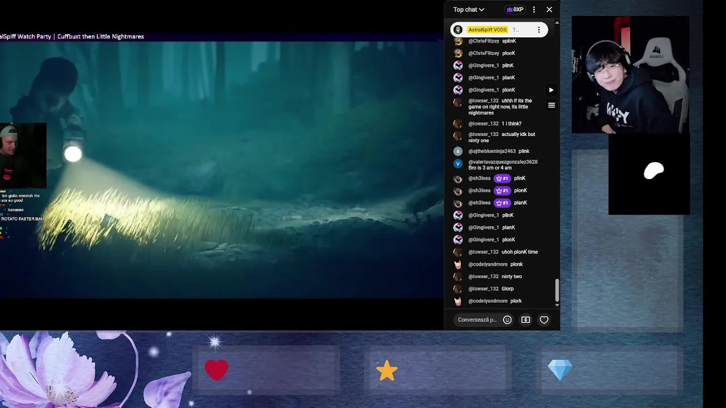Open the emoji picker in chat
Screen dimensions: 726x408
tap(508, 320)
